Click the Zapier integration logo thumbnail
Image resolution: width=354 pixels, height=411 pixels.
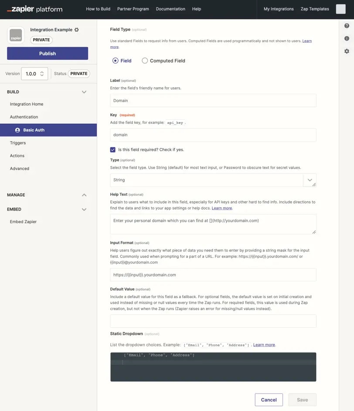[x=16, y=35]
